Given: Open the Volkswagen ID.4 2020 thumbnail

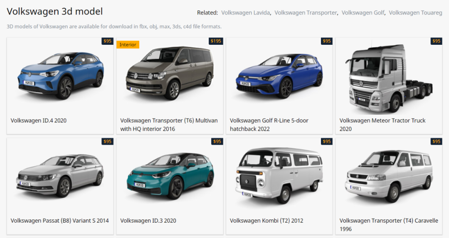Looking at the screenshot, I should (60, 75).
